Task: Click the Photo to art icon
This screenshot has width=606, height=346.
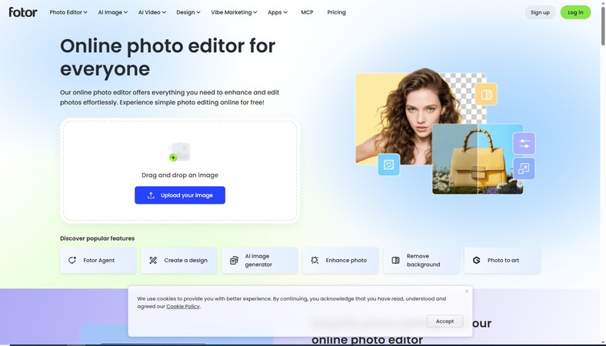Action: click(x=476, y=260)
